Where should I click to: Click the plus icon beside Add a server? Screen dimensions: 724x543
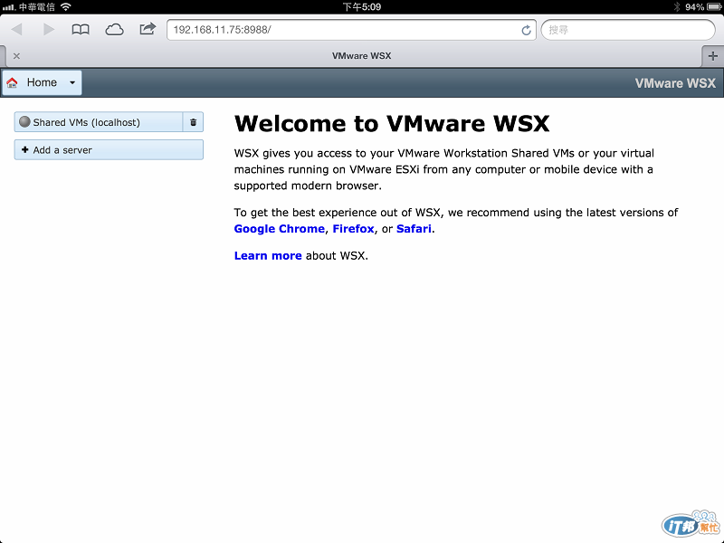tap(25, 149)
